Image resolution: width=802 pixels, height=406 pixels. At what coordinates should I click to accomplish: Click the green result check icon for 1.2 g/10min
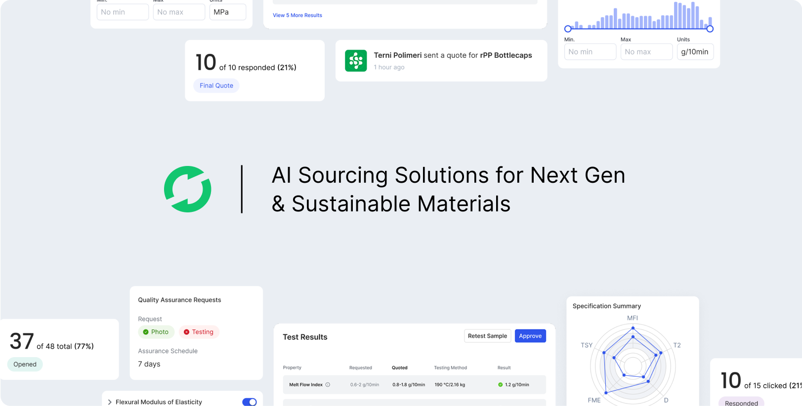coord(500,385)
